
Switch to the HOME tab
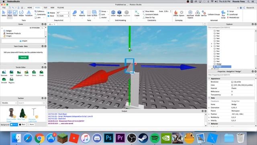(30, 8)
